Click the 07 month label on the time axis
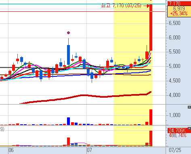The image size is (191, 154). pyautogui.click(x=89, y=150)
